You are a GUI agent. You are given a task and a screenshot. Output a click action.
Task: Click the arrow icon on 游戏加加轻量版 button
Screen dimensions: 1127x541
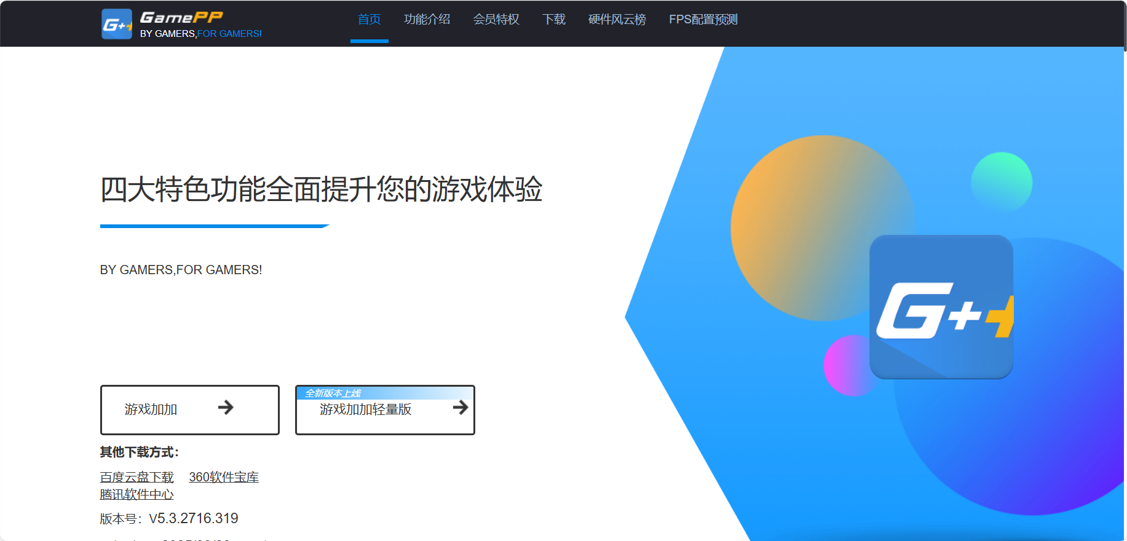point(461,407)
